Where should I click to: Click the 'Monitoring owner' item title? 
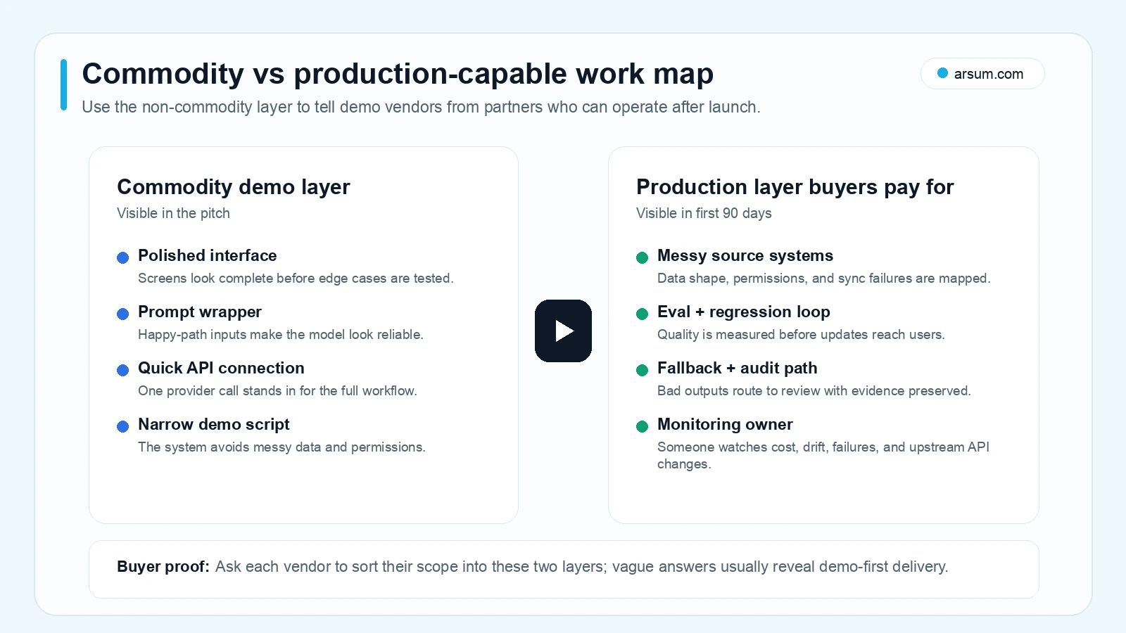[x=725, y=424]
